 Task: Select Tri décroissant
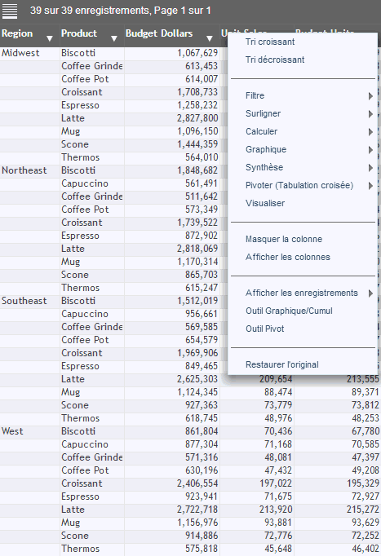[x=275, y=60]
